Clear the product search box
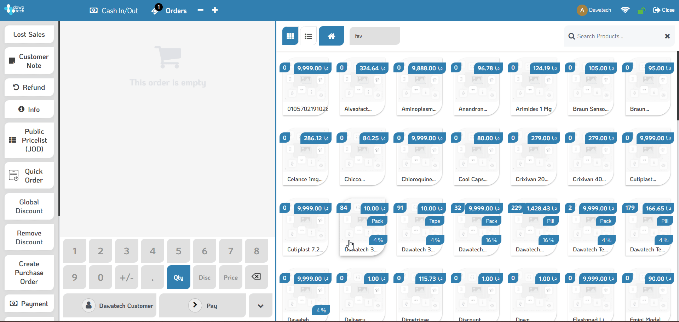 click(667, 36)
